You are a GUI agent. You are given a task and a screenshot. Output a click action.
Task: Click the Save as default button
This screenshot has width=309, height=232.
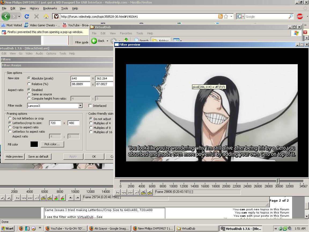[38, 157]
